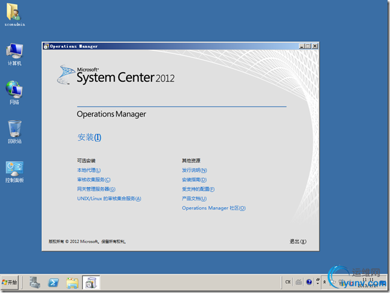This screenshot has height=293, width=390.
Task: Open 发行说明(N) release notes
Action: coord(194,170)
